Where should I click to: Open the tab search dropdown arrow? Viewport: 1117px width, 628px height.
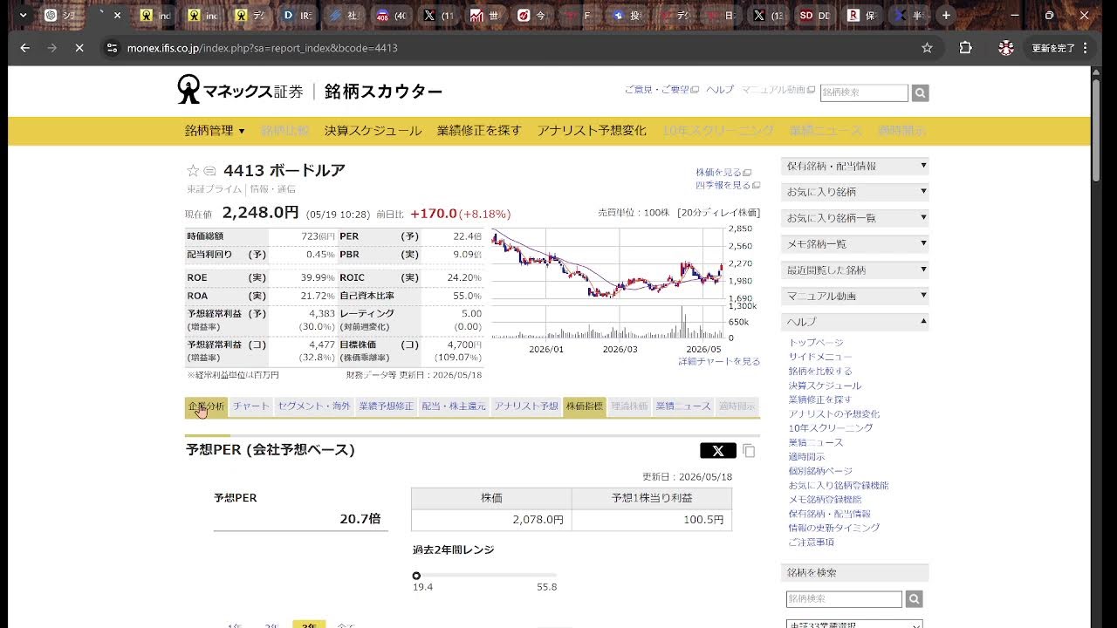[x=24, y=15]
